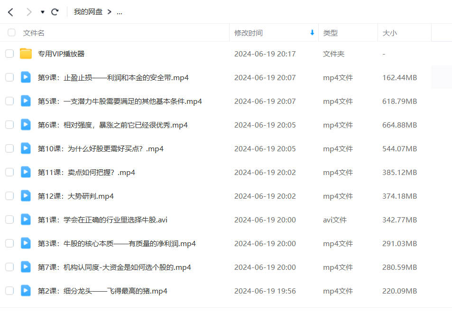Viewport: 452px width, 322px height.
Task: Click the 664.88MB size value
Action: (399, 125)
